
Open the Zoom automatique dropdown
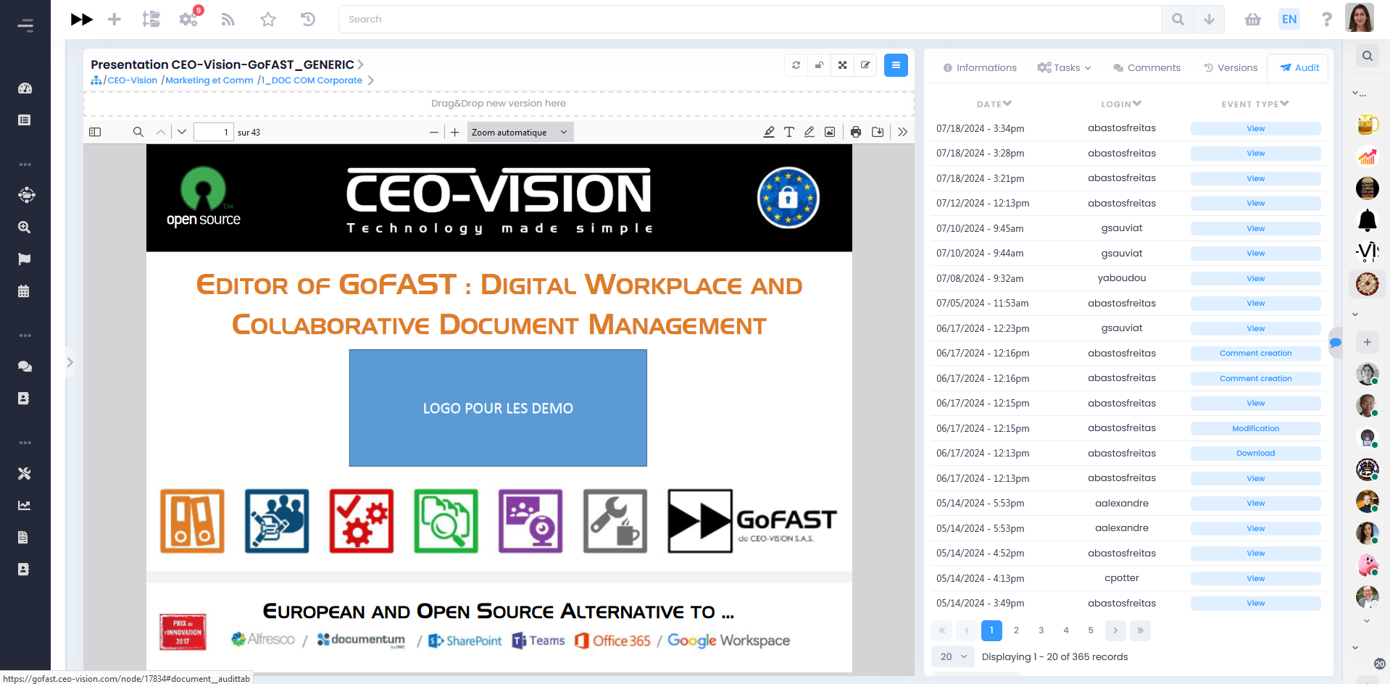click(x=520, y=132)
